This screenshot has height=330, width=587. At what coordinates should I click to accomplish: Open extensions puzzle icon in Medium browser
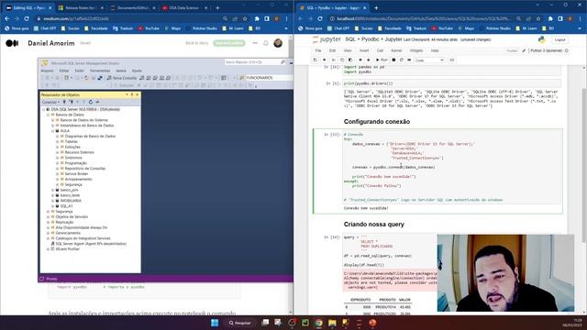click(257, 18)
